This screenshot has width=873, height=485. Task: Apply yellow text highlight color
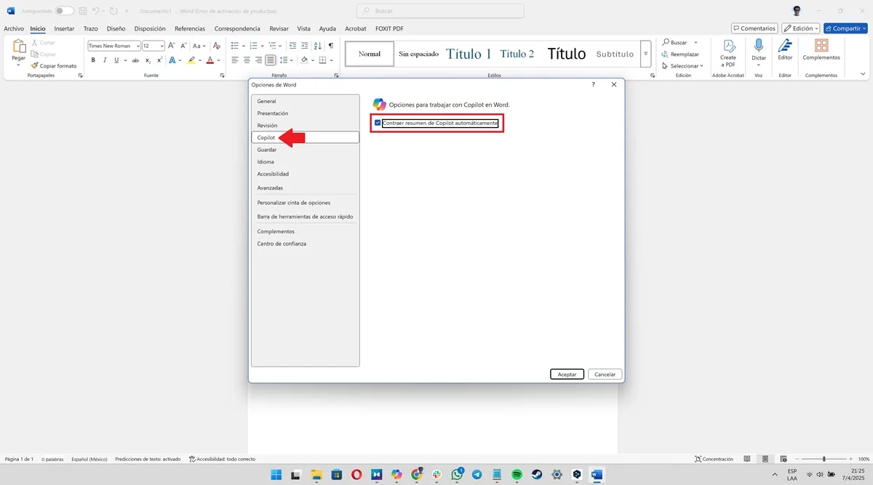point(191,60)
